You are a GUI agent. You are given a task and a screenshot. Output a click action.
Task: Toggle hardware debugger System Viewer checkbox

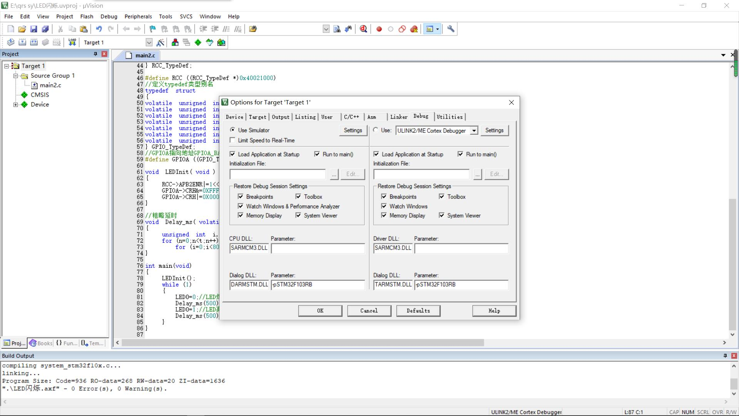coord(441,215)
